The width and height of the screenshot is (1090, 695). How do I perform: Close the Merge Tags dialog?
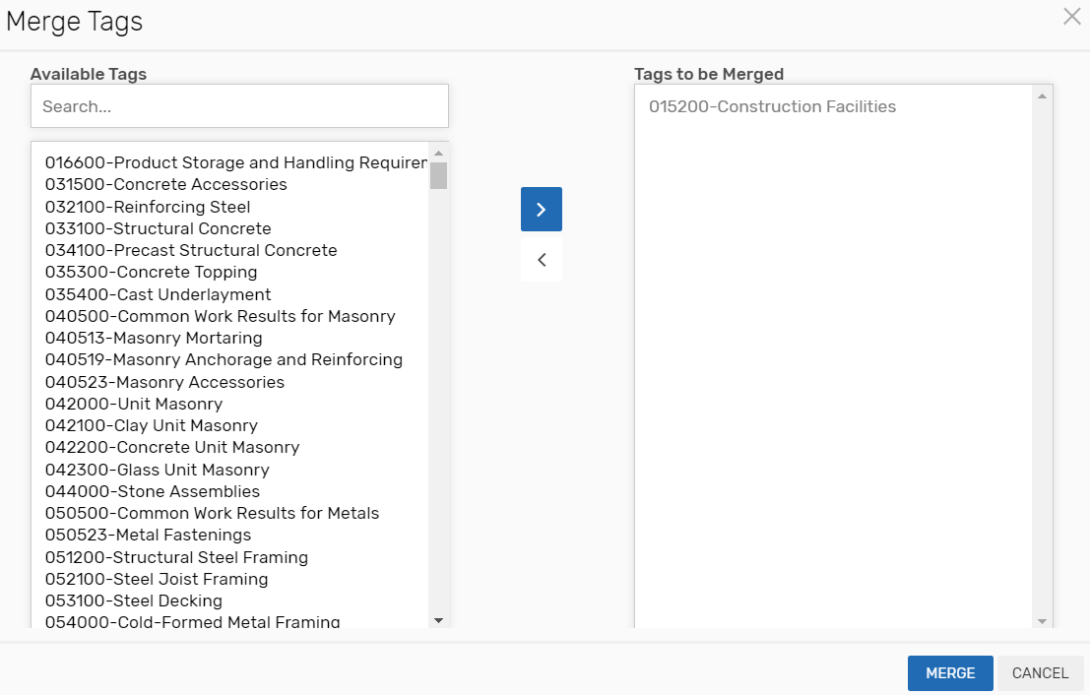pyautogui.click(x=1071, y=17)
